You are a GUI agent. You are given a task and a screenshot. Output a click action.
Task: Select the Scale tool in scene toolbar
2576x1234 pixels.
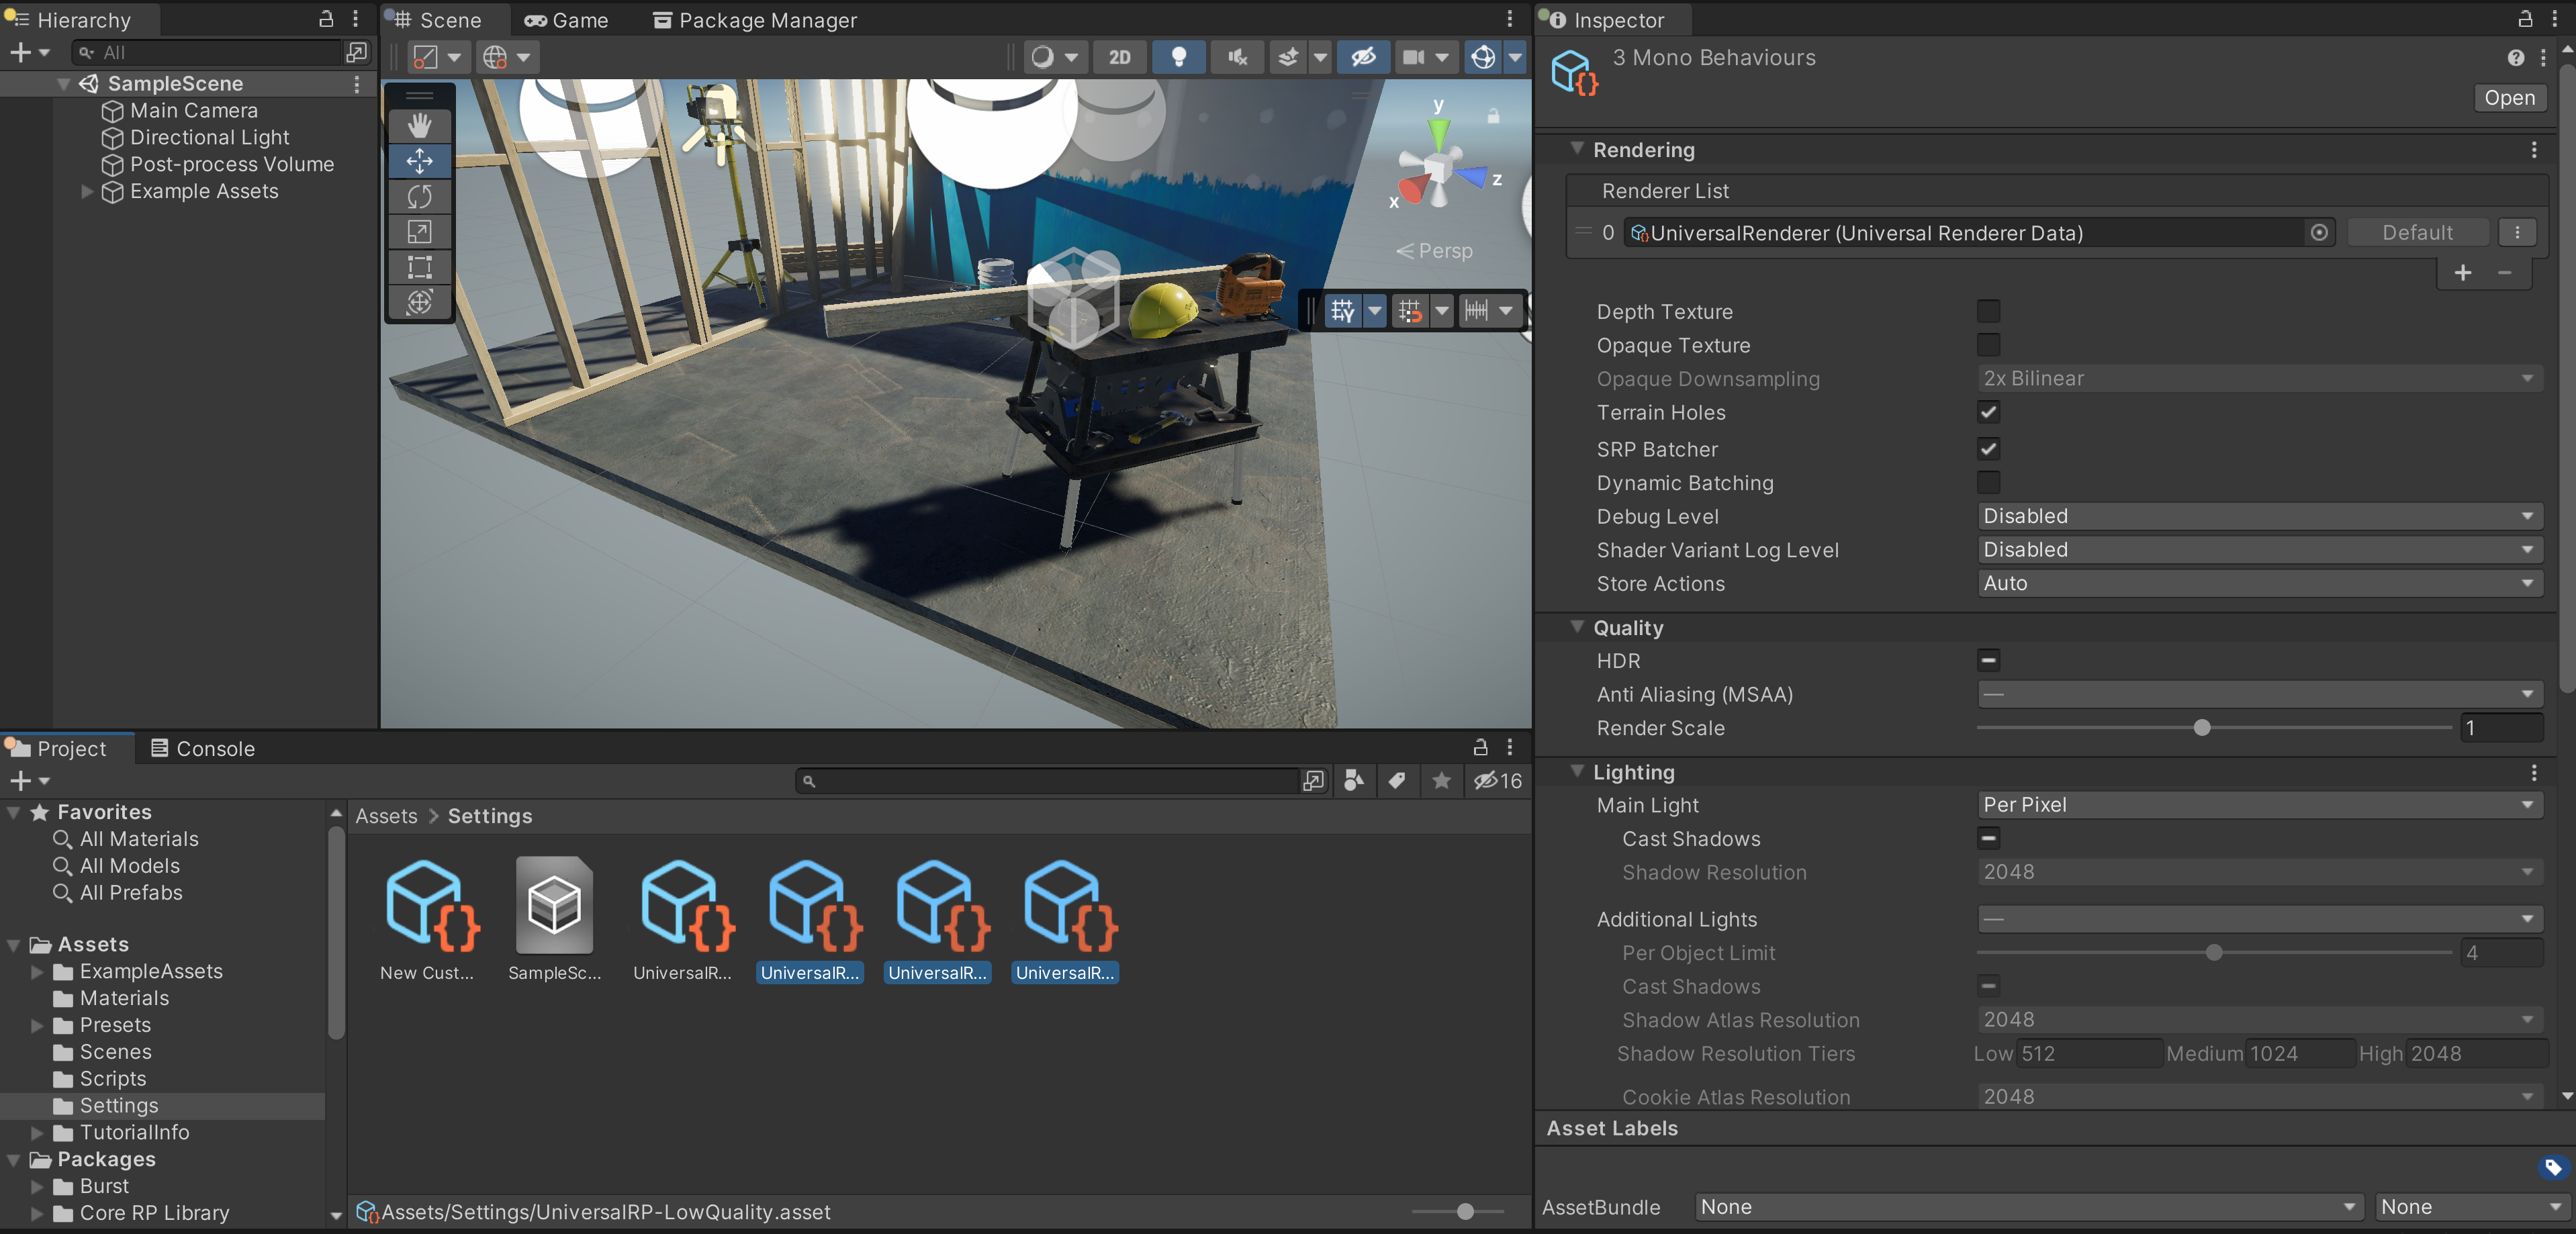[x=419, y=232]
